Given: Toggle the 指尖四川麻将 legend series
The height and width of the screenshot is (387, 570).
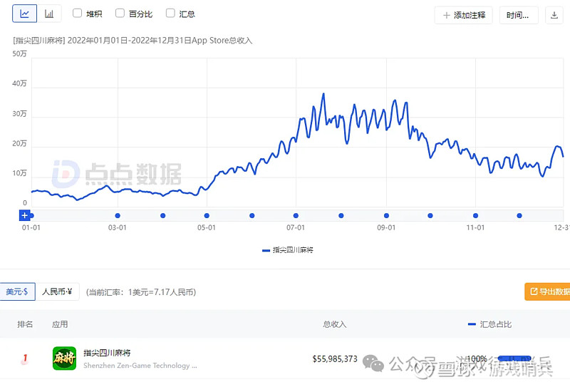Looking at the screenshot, I should click(288, 250).
